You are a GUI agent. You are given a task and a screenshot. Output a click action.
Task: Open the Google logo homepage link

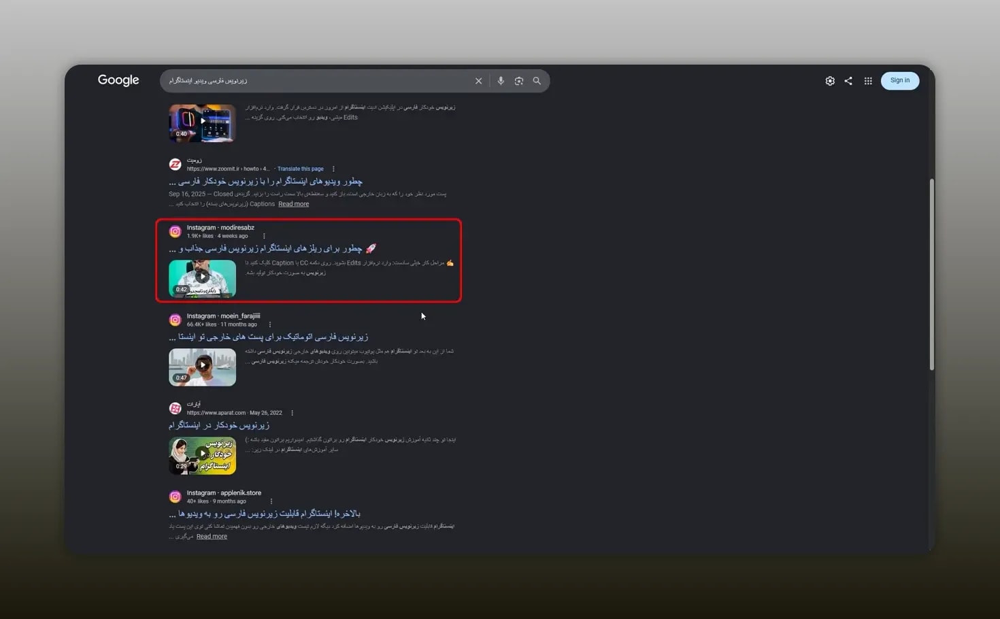118,80
